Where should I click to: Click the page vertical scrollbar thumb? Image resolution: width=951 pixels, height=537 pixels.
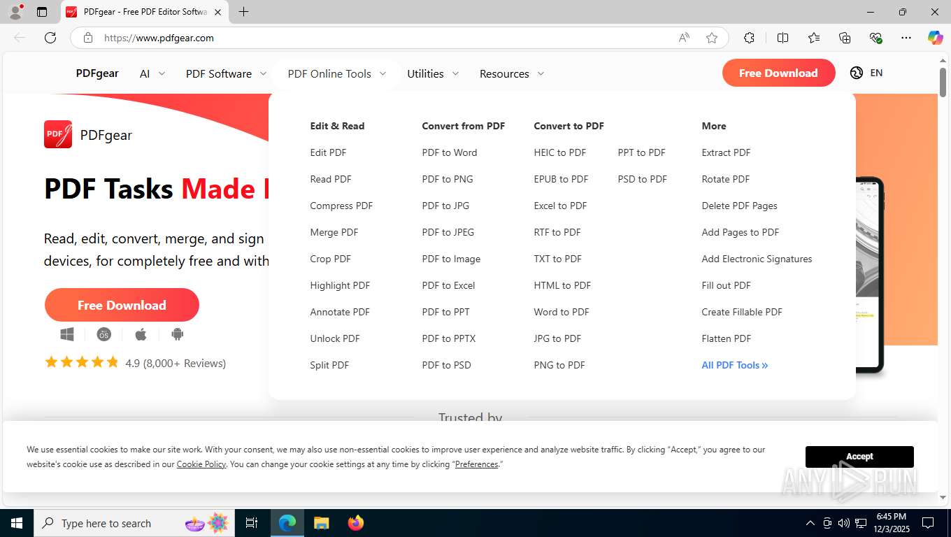(943, 81)
